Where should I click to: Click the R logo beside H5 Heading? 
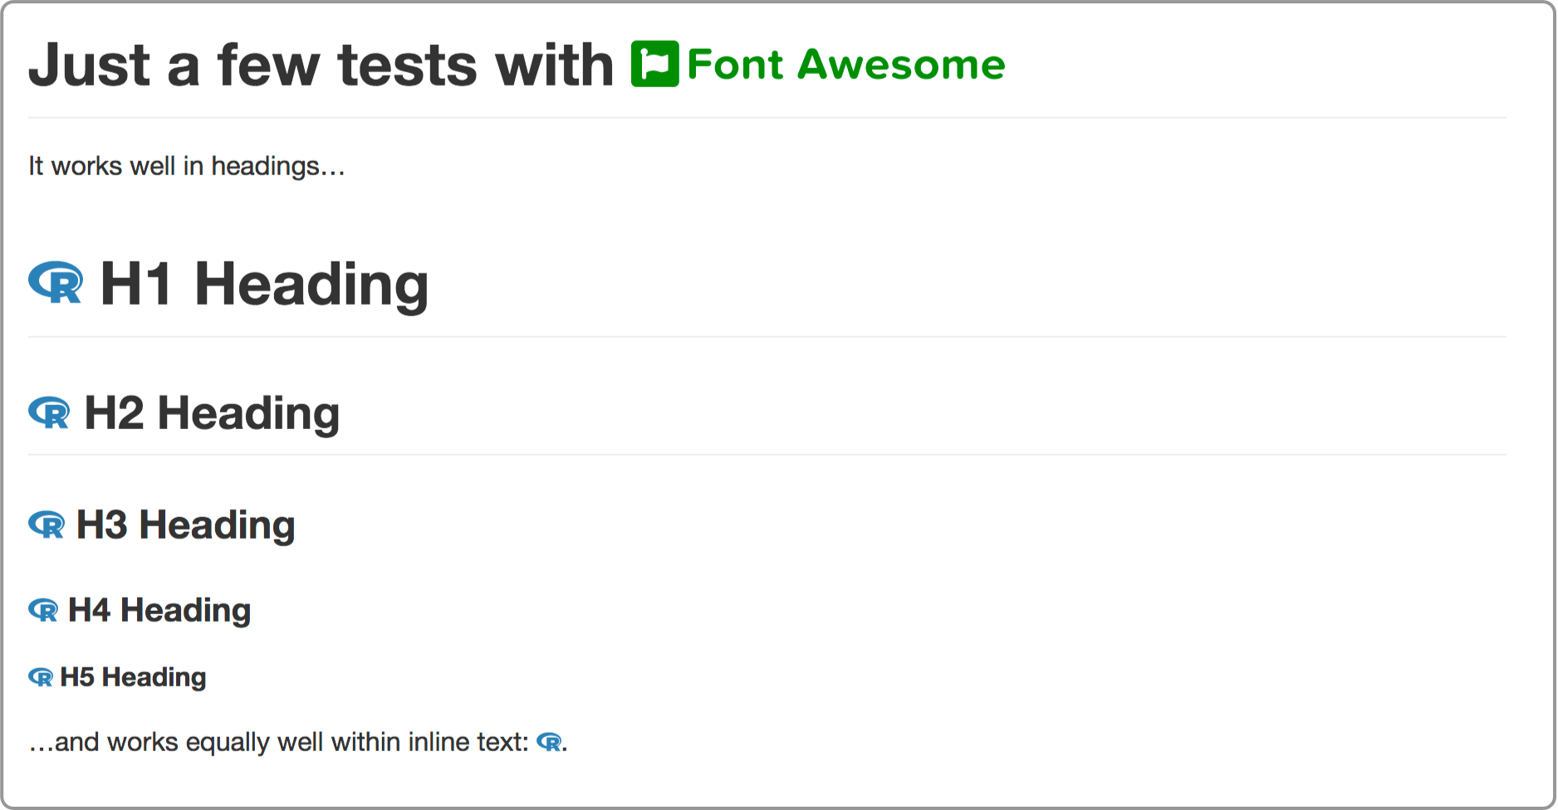pos(41,677)
